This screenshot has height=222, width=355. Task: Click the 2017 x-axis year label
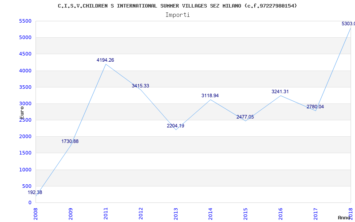click(x=316, y=214)
